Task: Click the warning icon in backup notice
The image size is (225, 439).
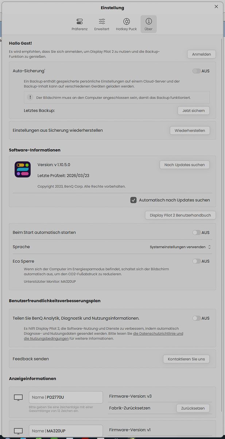Action: point(31,98)
